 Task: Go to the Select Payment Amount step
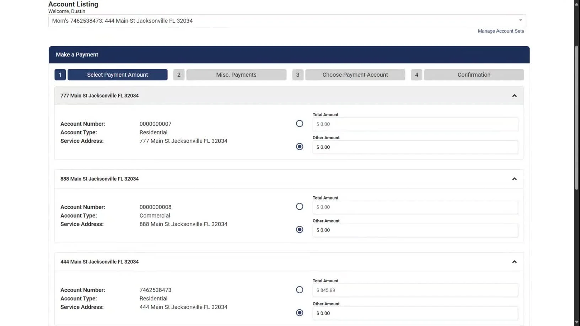[118, 75]
